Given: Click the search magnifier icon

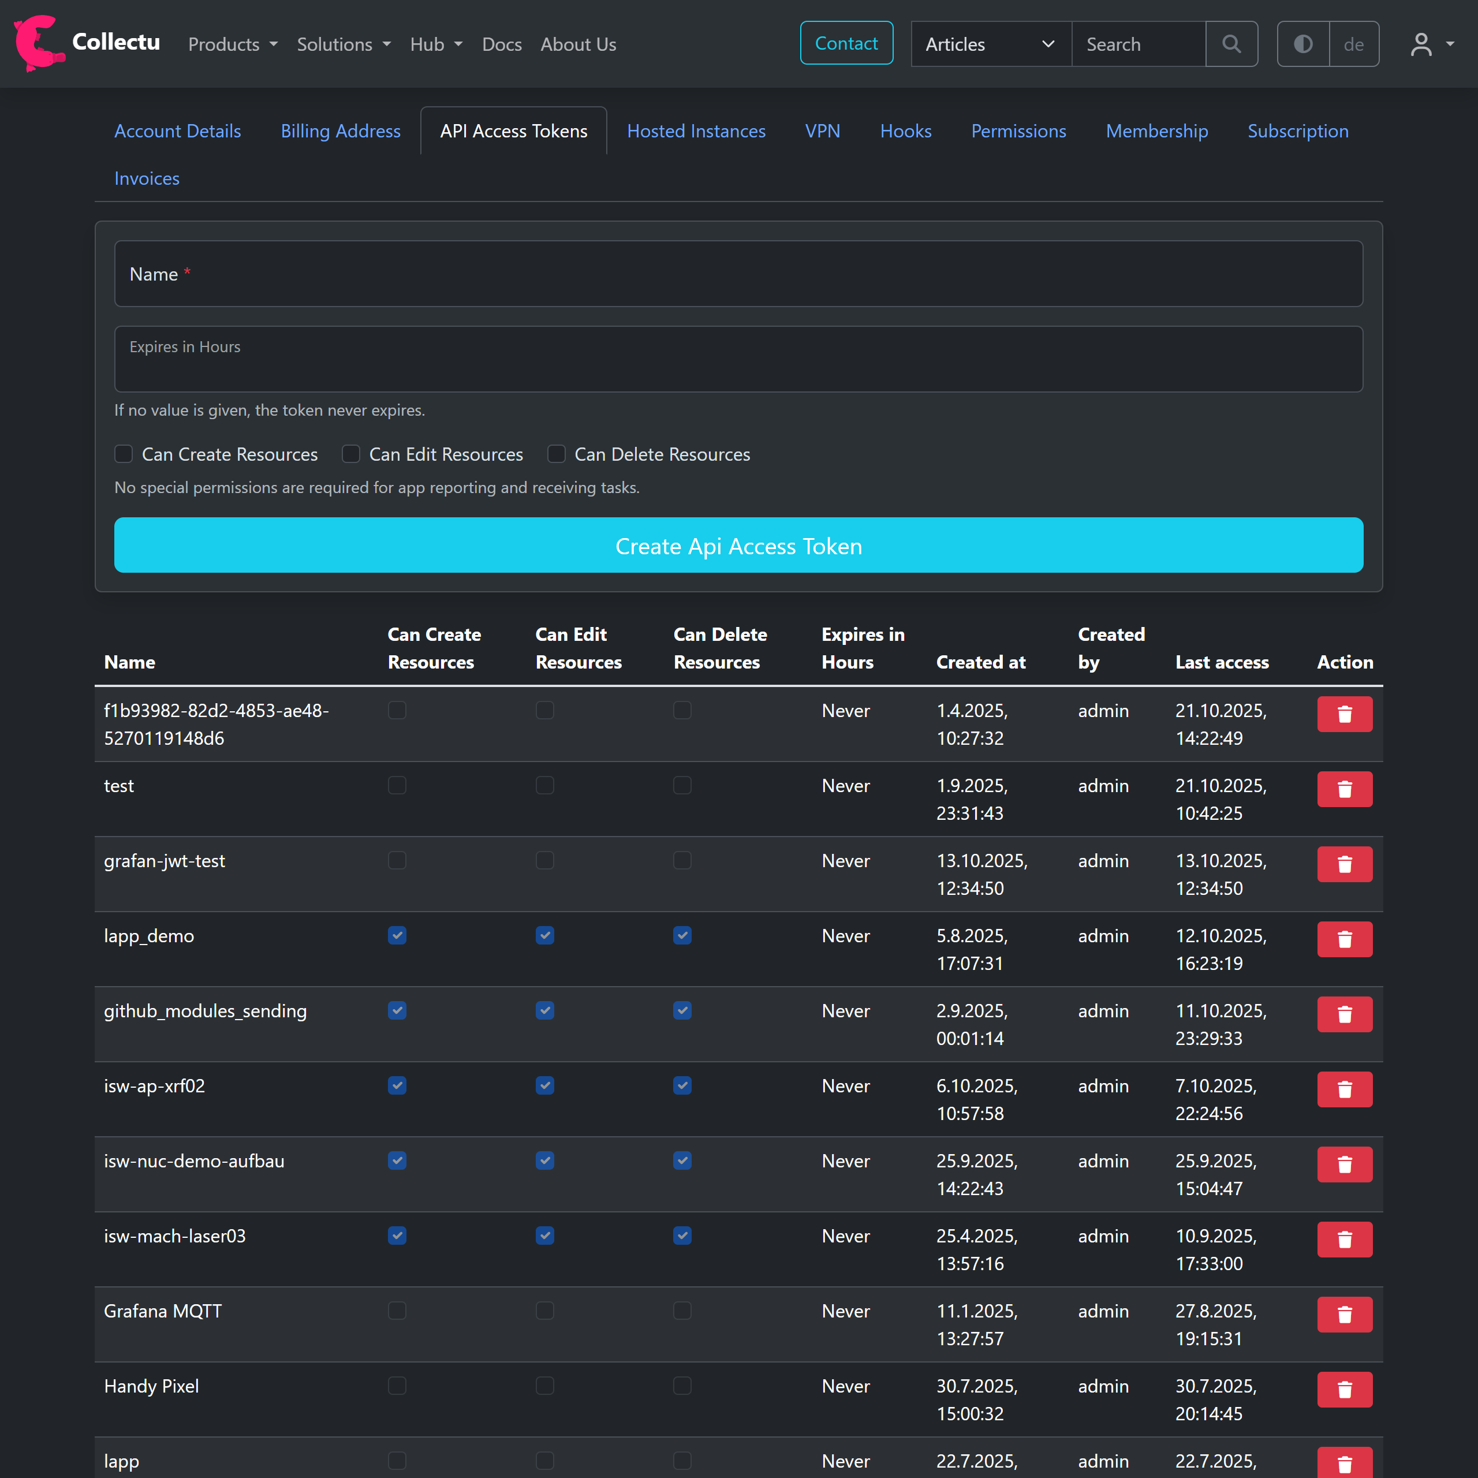Looking at the screenshot, I should (1231, 44).
